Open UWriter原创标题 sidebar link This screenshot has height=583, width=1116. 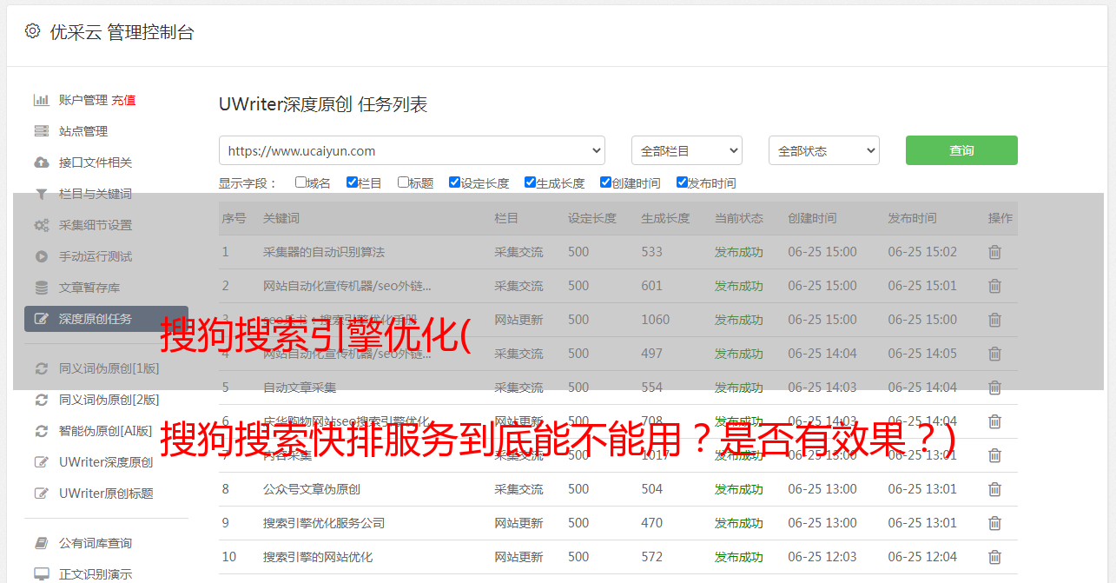click(106, 494)
